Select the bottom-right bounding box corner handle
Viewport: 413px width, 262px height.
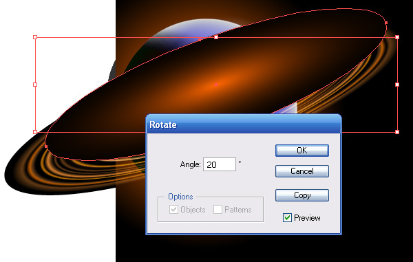pos(397,132)
